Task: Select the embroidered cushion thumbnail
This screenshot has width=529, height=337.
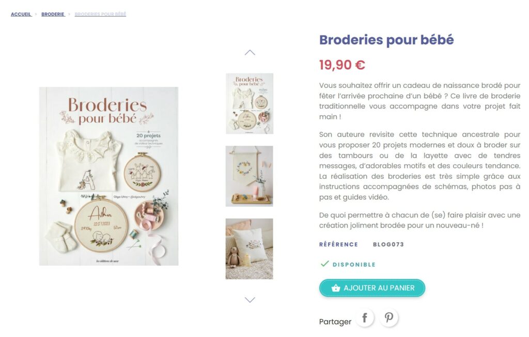Action: click(x=250, y=249)
